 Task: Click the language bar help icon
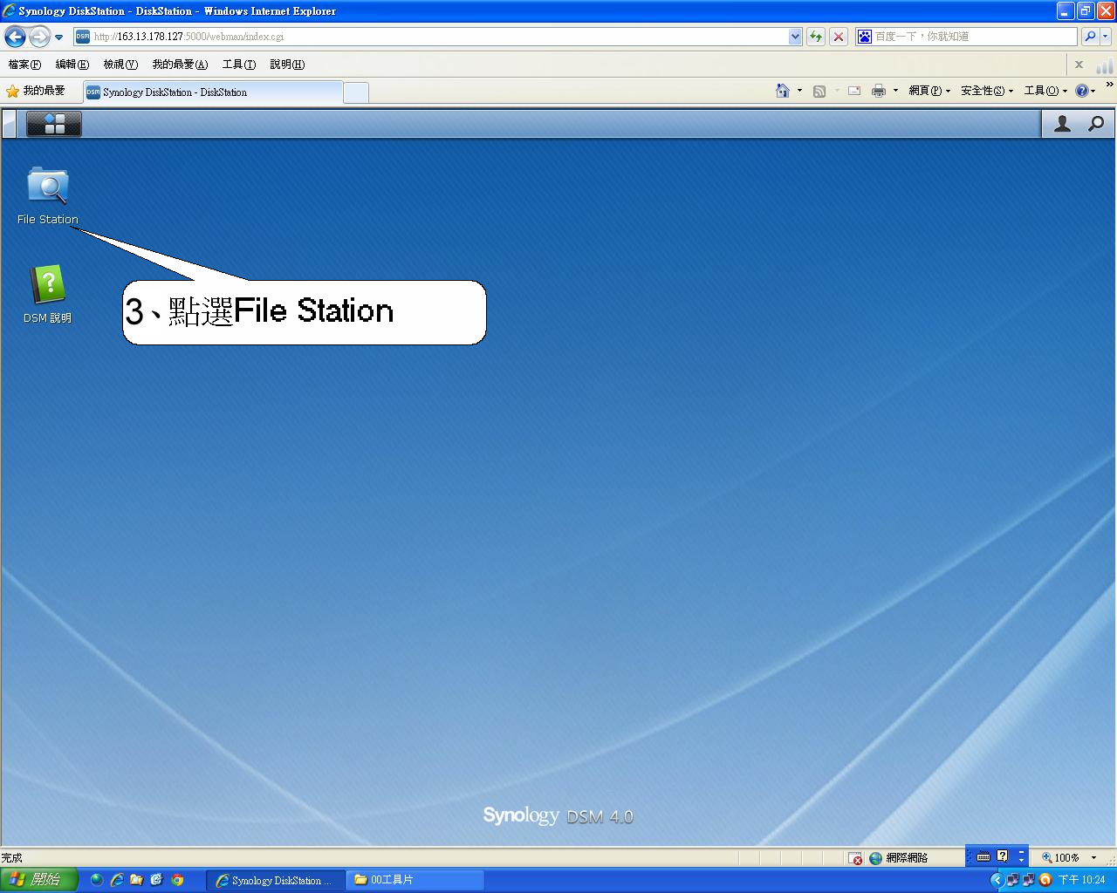(x=1003, y=856)
